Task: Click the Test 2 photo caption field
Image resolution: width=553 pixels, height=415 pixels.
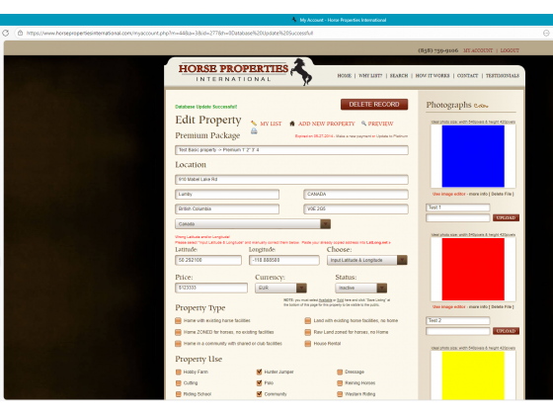Action: (458, 320)
